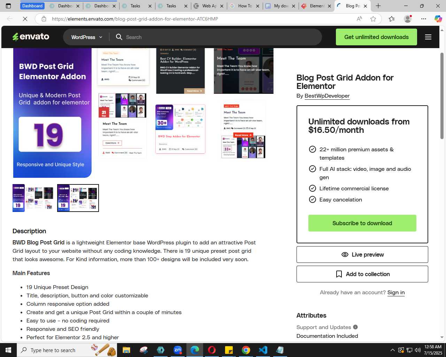Open Sticky Notes from taskbar
446x357 pixels.
click(x=229, y=350)
